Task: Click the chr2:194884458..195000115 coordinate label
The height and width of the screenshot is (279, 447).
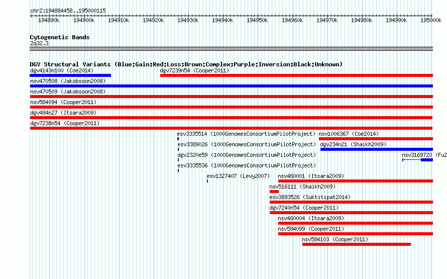Action: pos(68,11)
